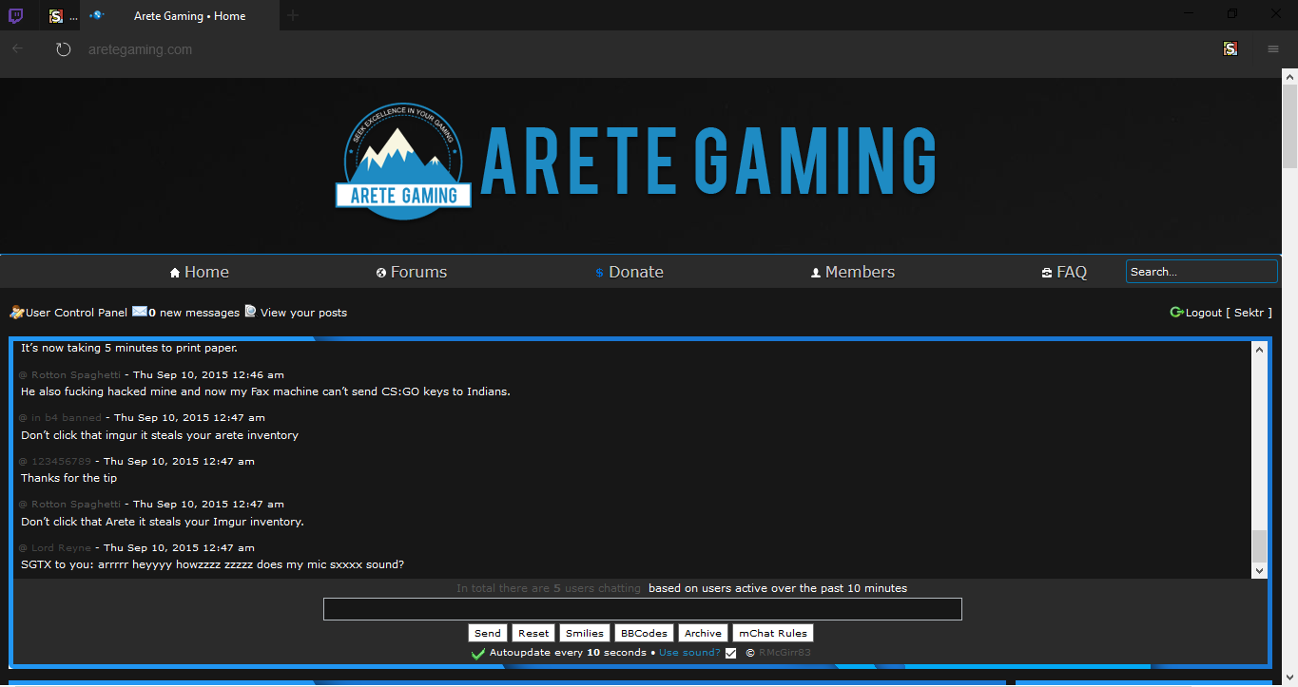Click the envelope icon for new messages
Screen dimensions: 1298x687
click(x=139, y=312)
